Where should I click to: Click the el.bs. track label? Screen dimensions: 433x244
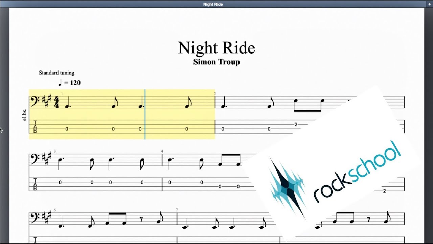point(25,115)
